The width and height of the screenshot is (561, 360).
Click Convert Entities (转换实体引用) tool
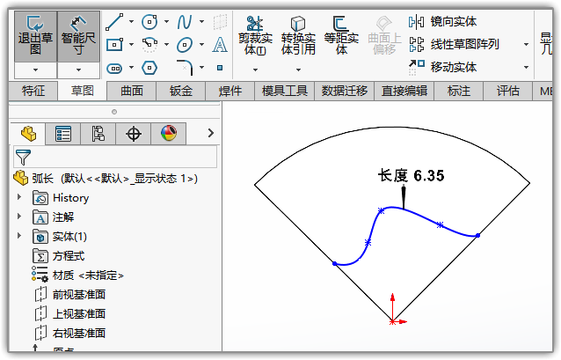pyautogui.click(x=298, y=35)
